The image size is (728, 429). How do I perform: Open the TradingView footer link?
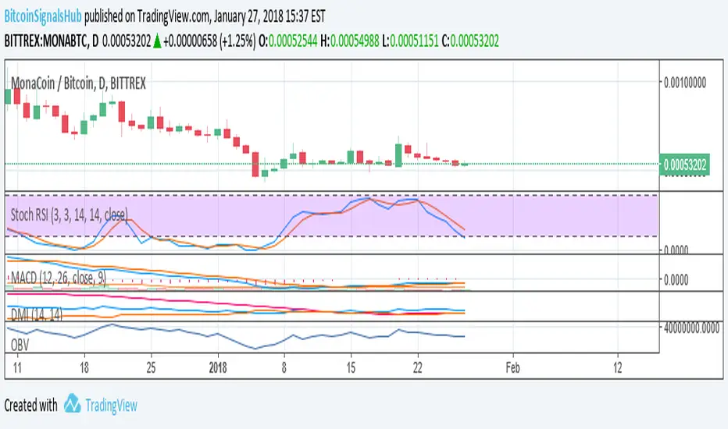click(112, 406)
